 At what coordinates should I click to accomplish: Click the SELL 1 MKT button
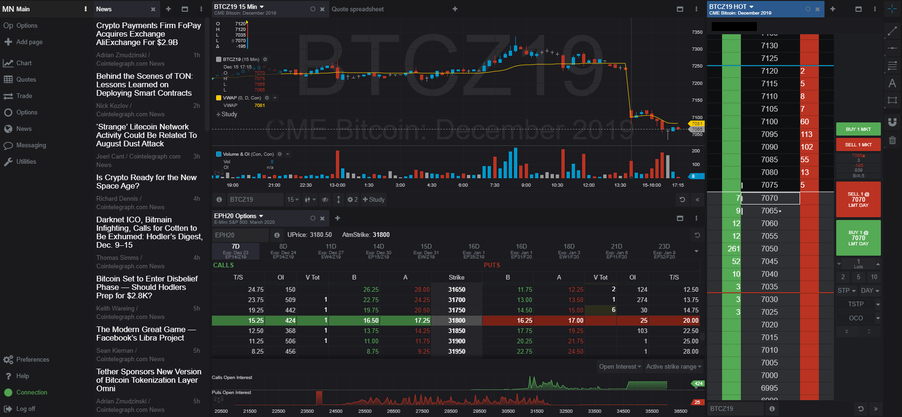pos(858,145)
